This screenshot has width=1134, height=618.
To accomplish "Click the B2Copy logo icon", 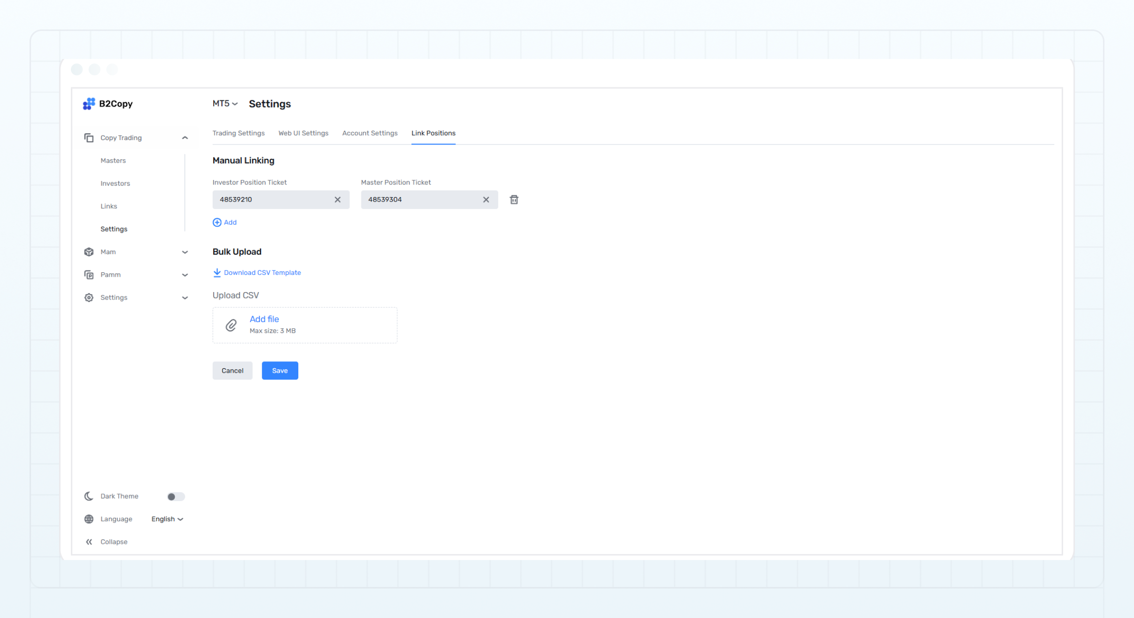I will click(x=89, y=104).
